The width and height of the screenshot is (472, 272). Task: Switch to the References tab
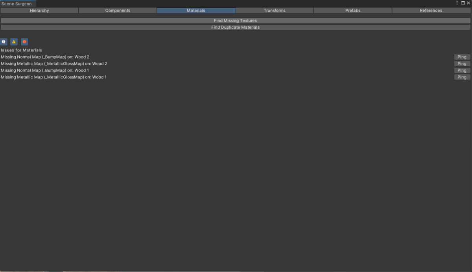point(431,11)
